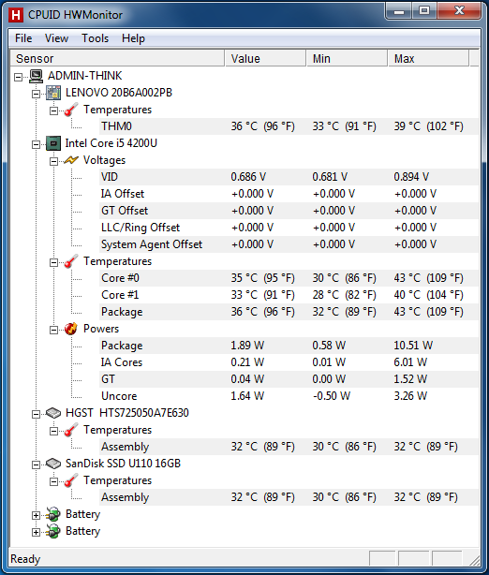Collapse Temperatures under SanDisk SSD
This screenshot has height=575, width=489.
53,482
